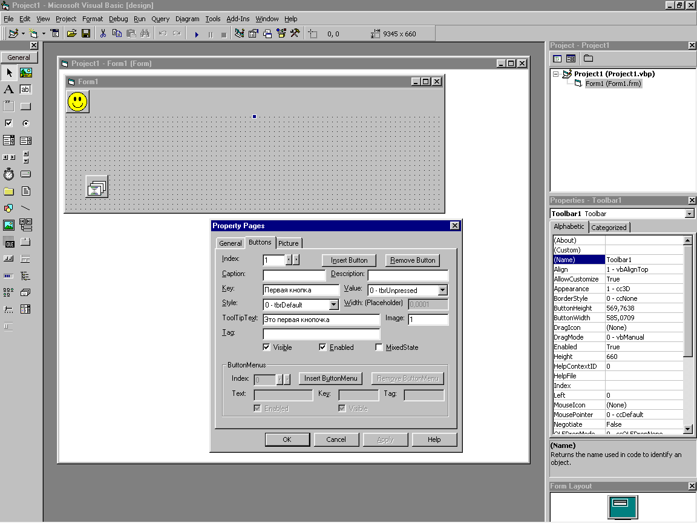Select the Pointer tool in the toolbox
Screen dimensions: 697x523
[9, 73]
